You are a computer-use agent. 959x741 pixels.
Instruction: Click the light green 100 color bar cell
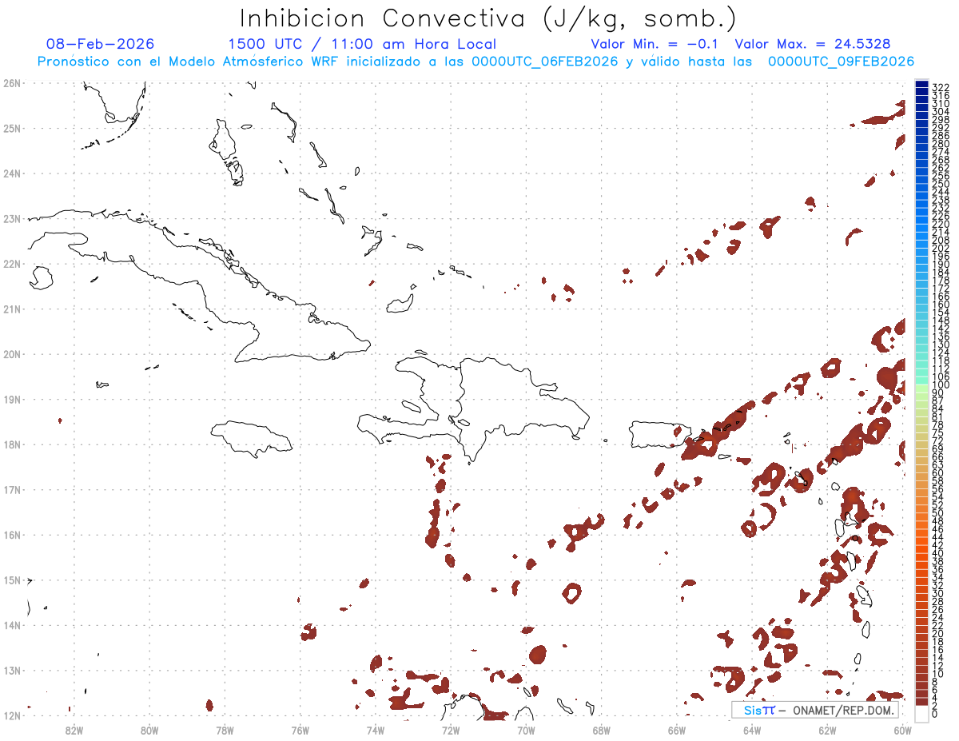coord(921,387)
